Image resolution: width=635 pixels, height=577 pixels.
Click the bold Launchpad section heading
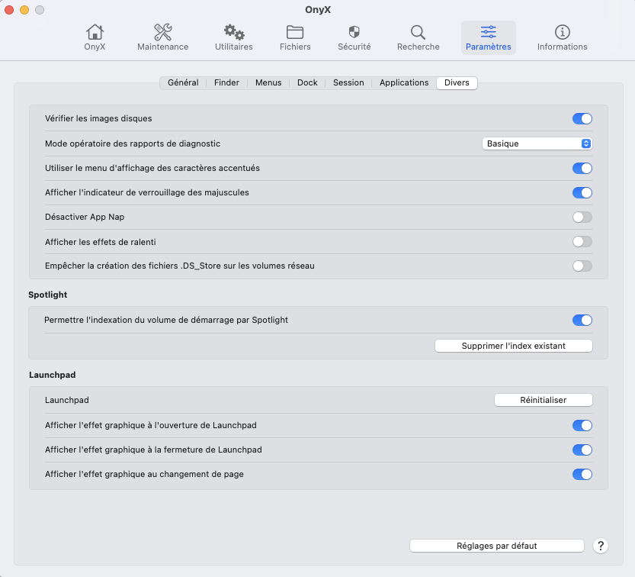point(53,375)
